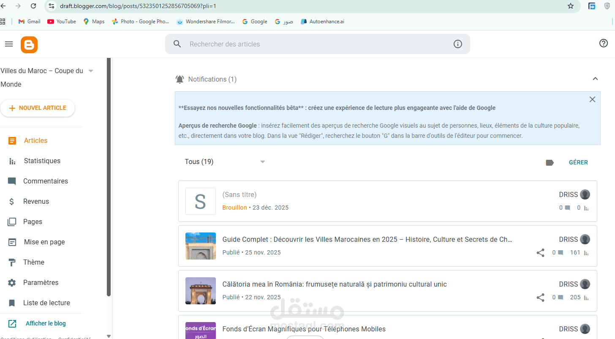Click the sidebar scroll down arrow
Viewport: 615px width, 339px height.
pos(109,336)
